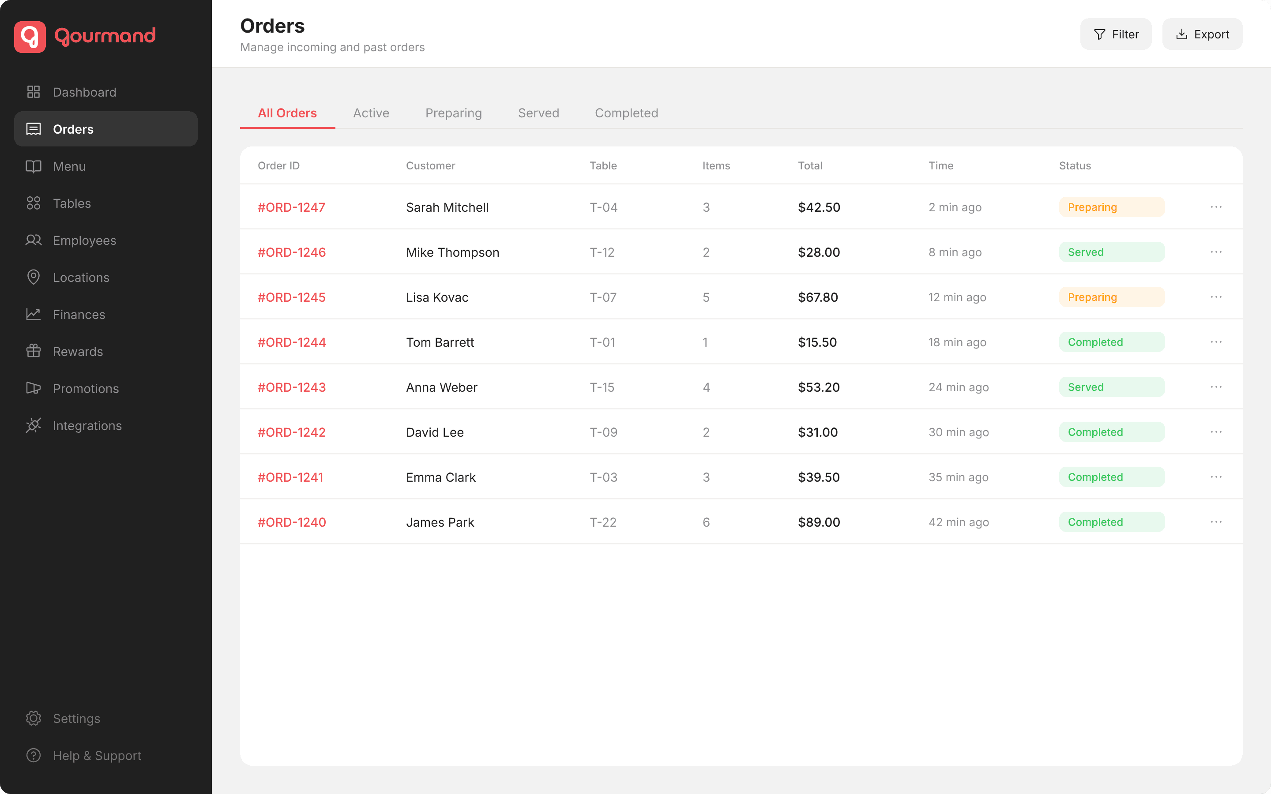Click the $67.80 total amount

point(818,297)
